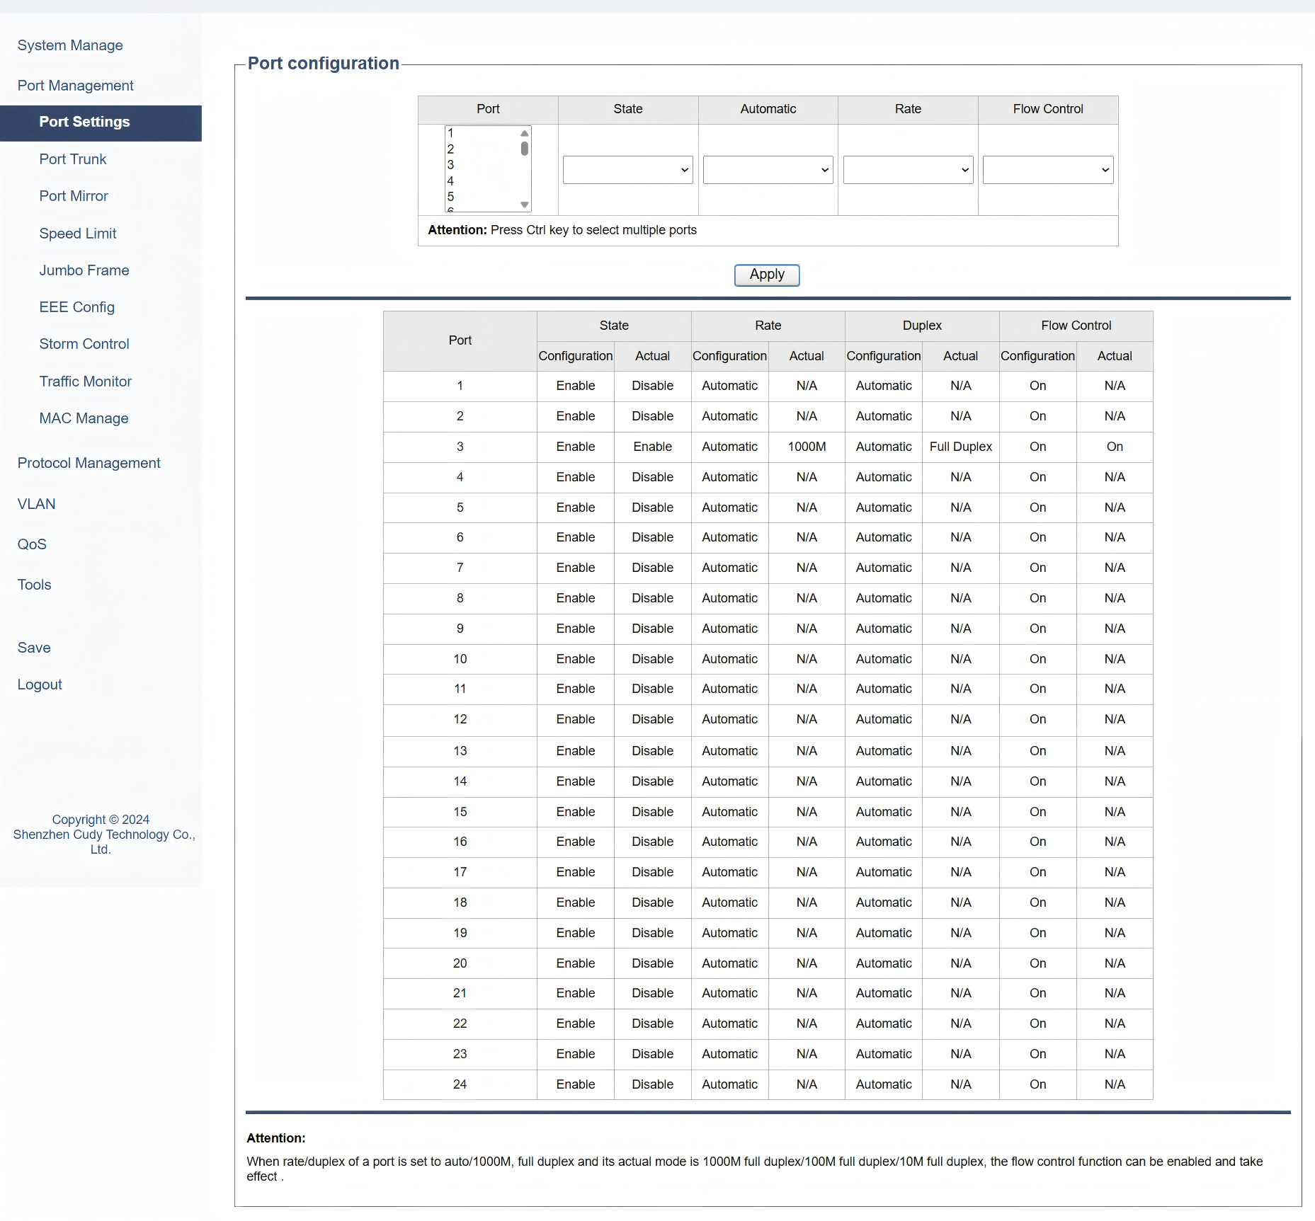Viewport: 1315px width, 1221px height.
Task: Open the Automatic dropdown
Action: pyautogui.click(x=768, y=170)
